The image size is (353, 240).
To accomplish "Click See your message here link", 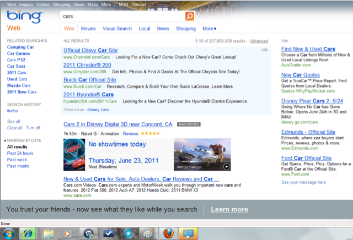I will point(303,182).
